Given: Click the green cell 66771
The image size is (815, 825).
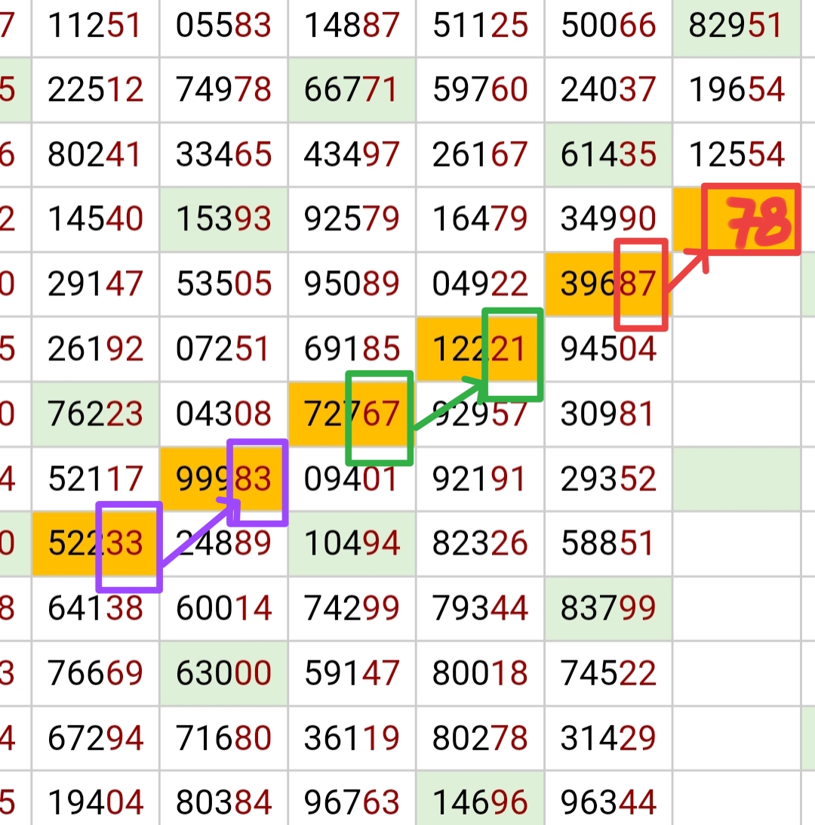Looking at the screenshot, I should (x=352, y=89).
